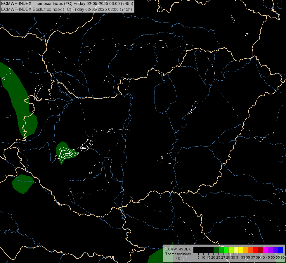Click the ECMWF-INDEX label in the legend
The image size is (286, 263).
coord(178,249)
